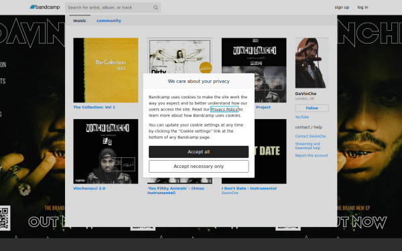This screenshot has width=402, height=251.
Task: Click the DaVinChe artist name in the sidebar
Action: pos(306,94)
